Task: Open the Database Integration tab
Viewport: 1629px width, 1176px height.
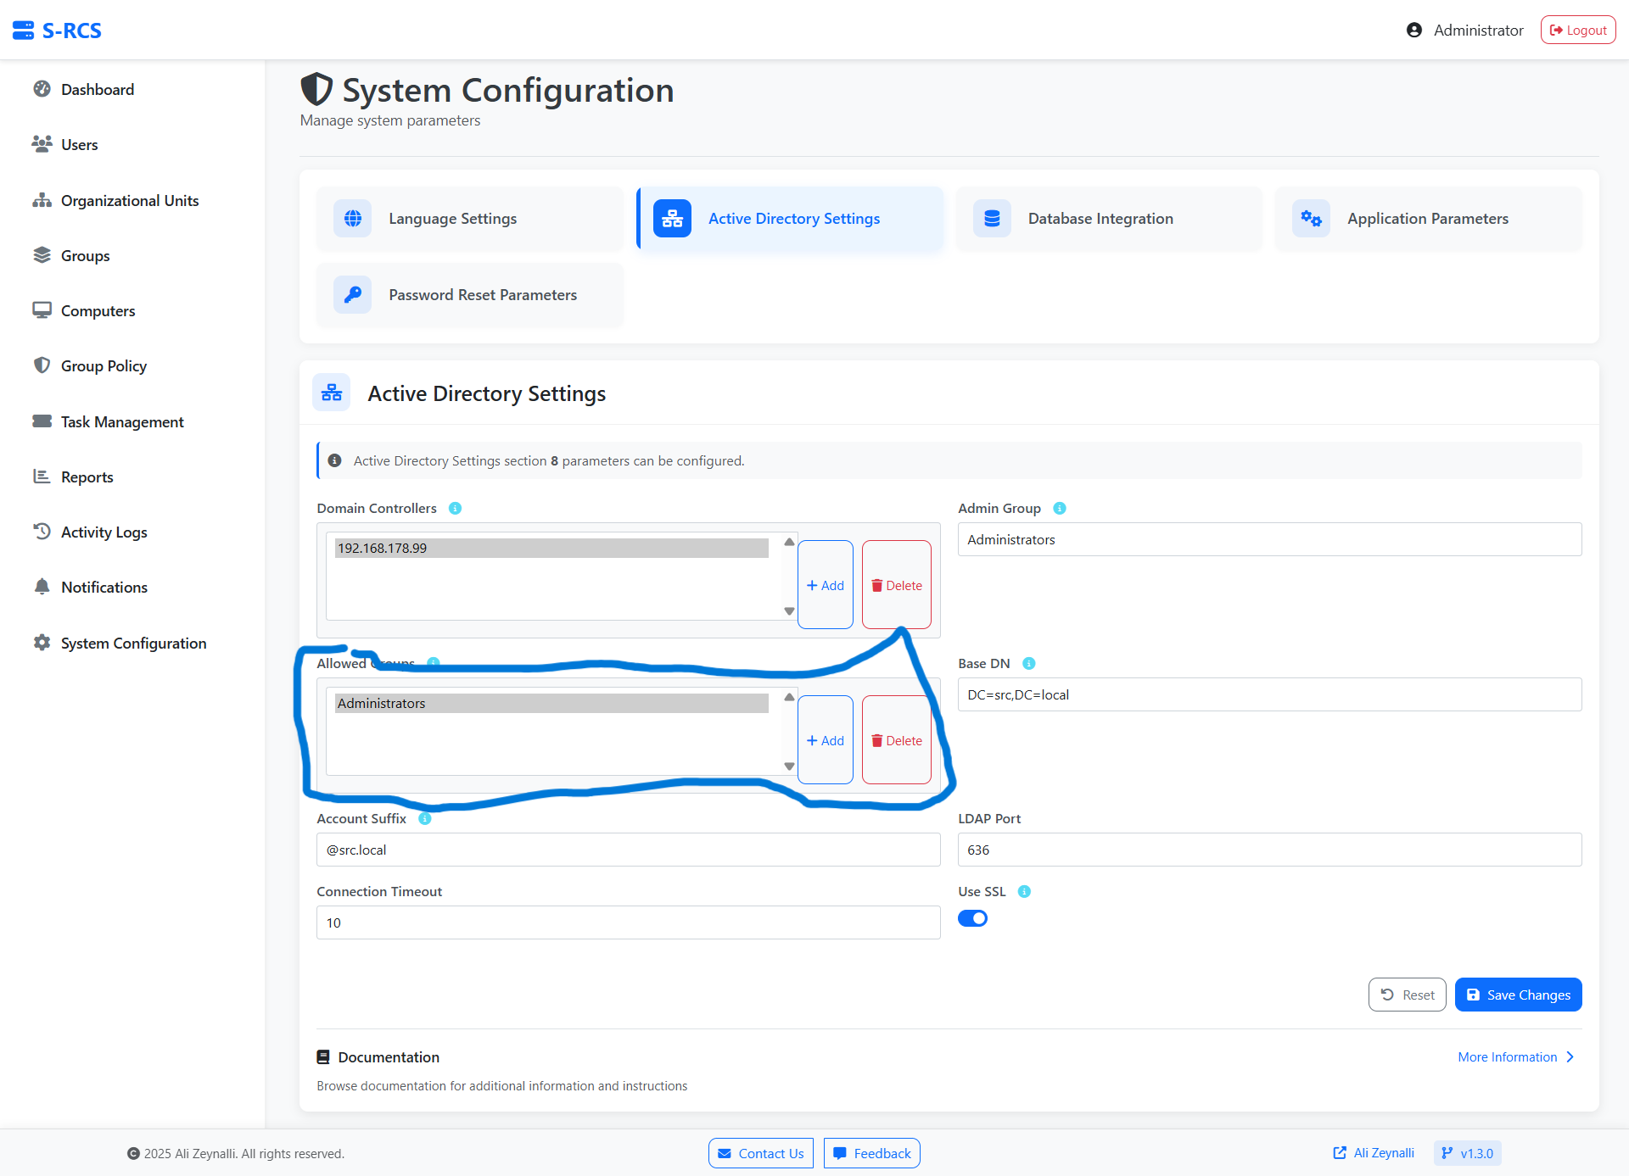Action: point(1100,219)
